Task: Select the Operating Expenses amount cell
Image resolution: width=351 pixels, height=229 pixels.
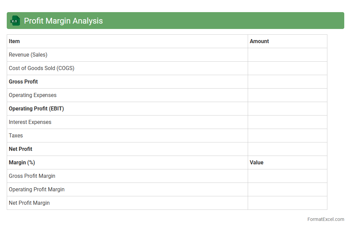Action: point(287,95)
